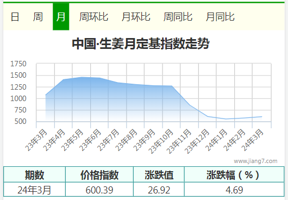
Task: Click the last data point at 24年3月
Action: click(x=261, y=117)
